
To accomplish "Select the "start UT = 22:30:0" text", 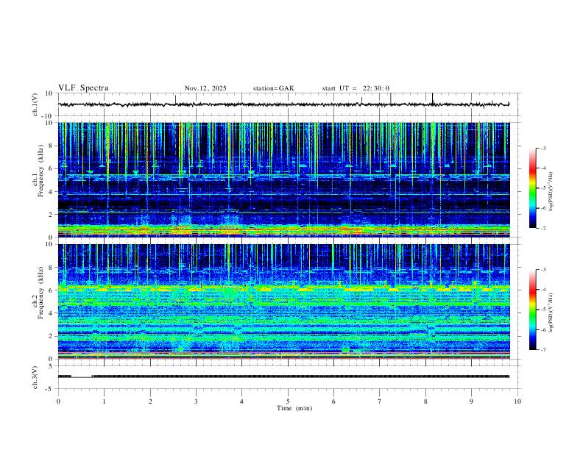I will (x=356, y=88).
